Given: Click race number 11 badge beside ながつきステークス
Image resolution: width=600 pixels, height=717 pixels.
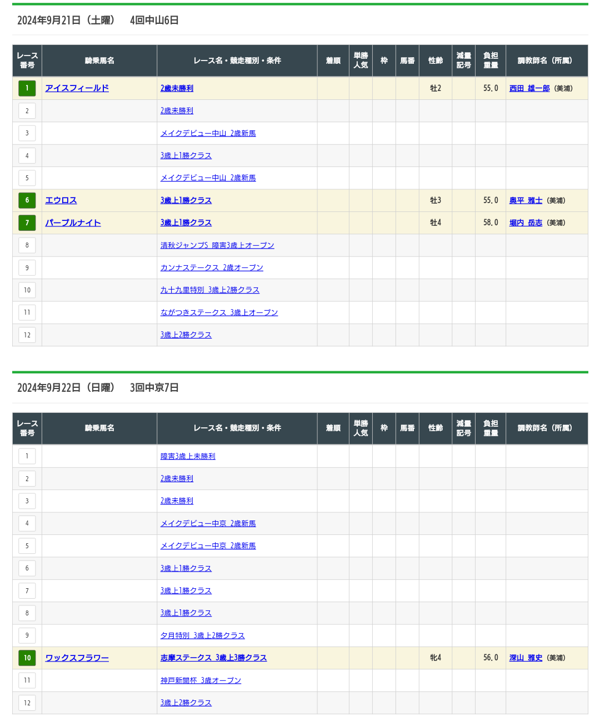Looking at the screenshot, I should point(27,312).
